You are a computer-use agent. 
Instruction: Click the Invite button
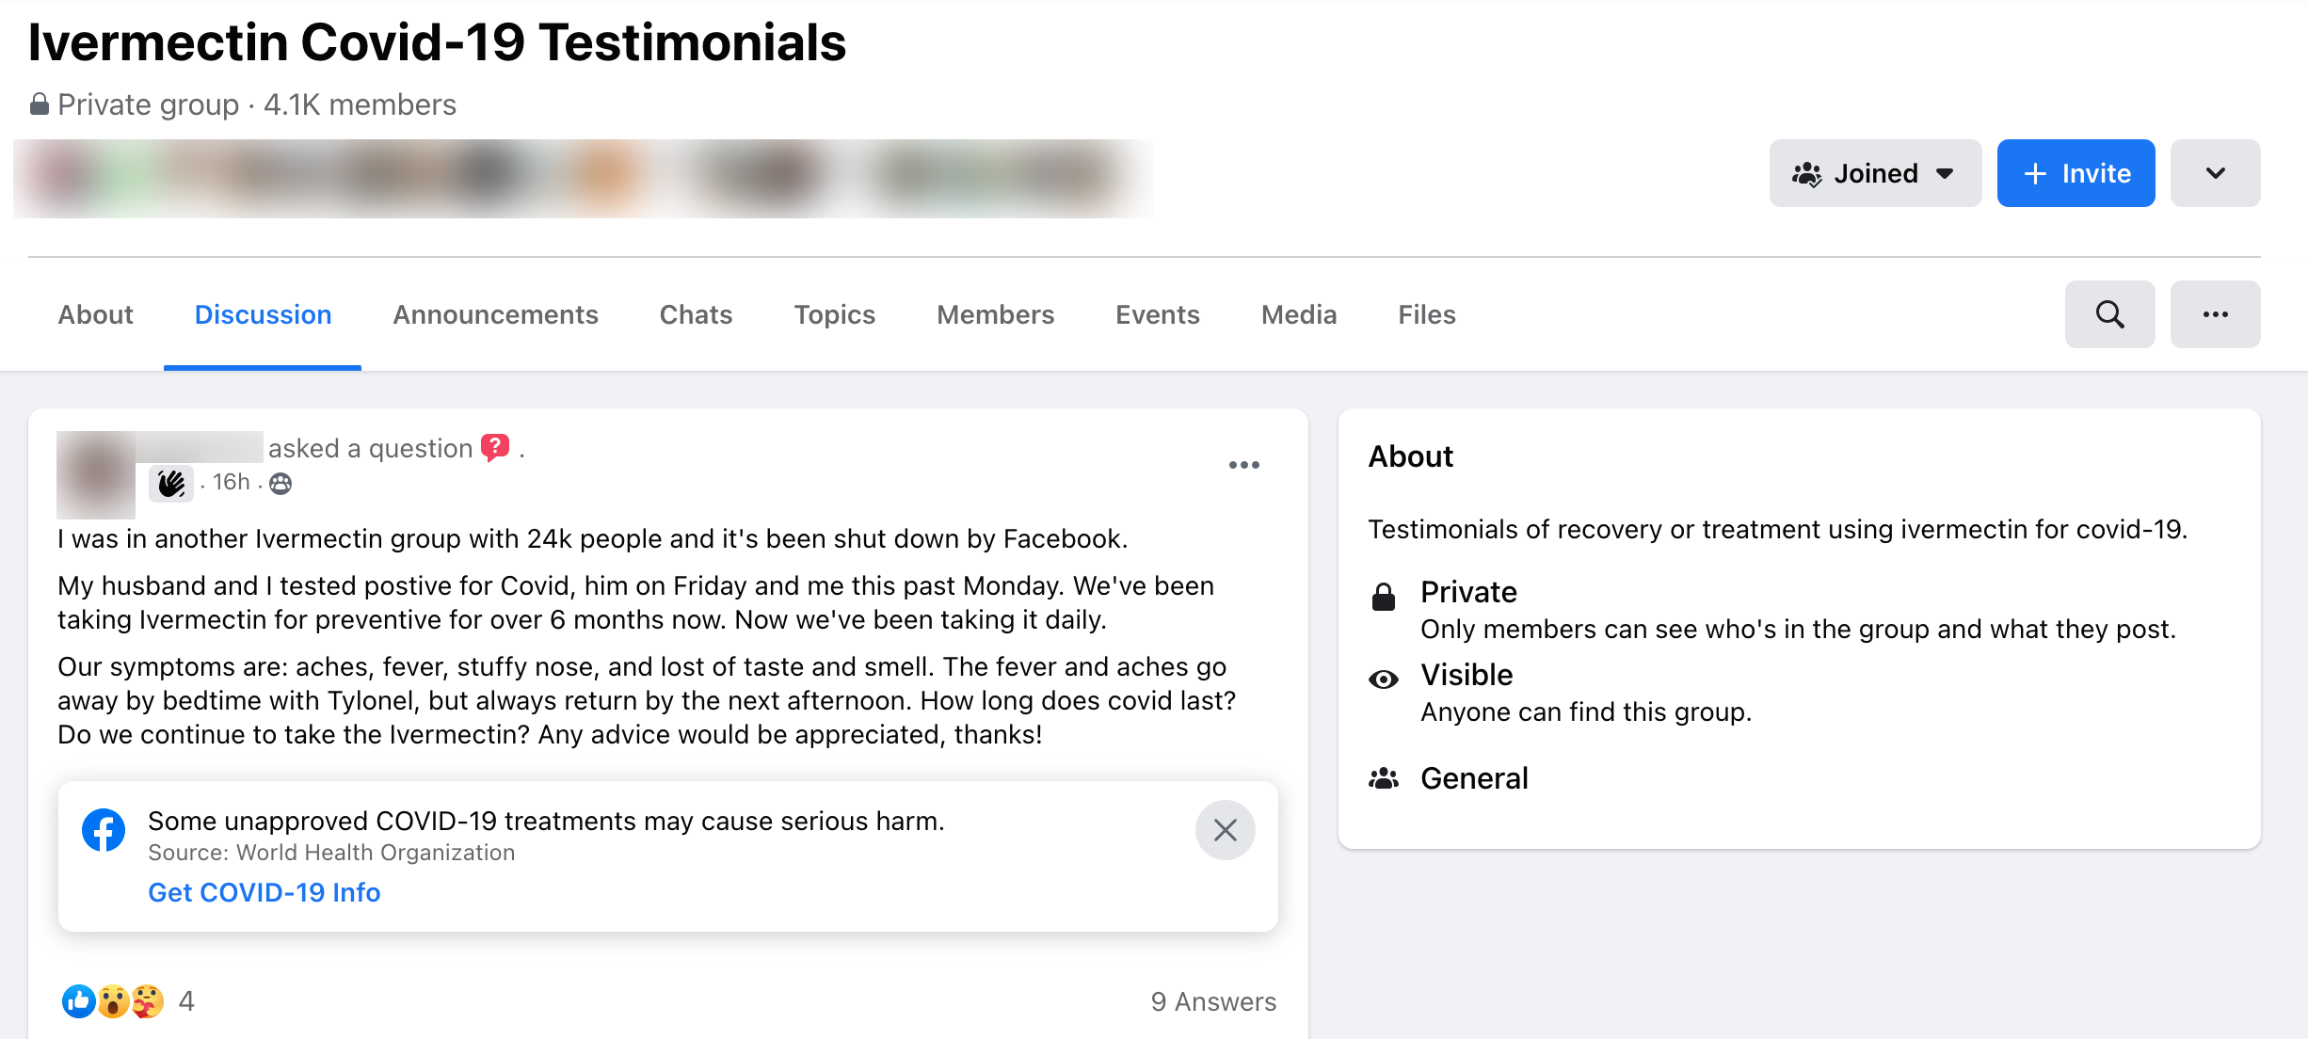(x=2076, y=173)
